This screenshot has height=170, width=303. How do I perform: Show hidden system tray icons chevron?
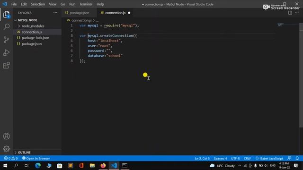click(240, 166)
